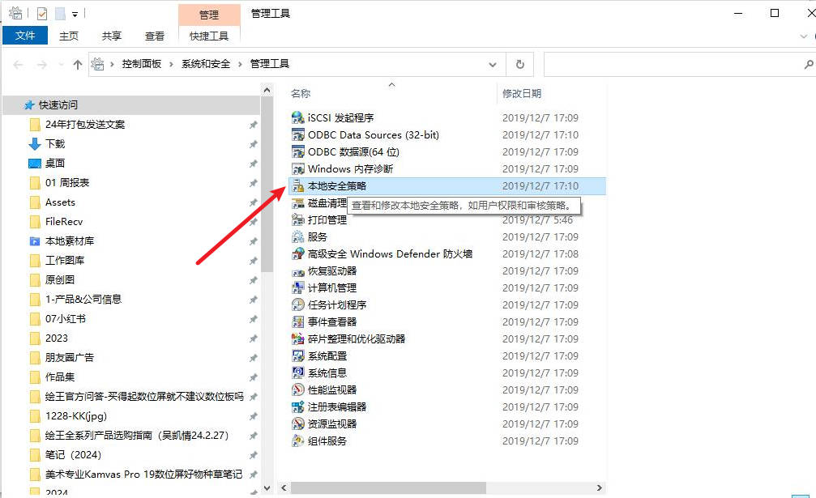
Task: Expand the address bar history dropdown
Action: coord(493,65)
